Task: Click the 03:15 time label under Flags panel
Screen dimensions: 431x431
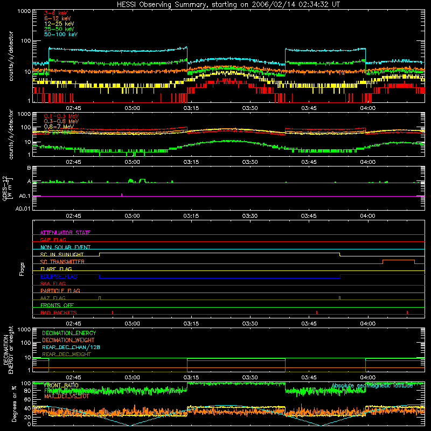Action: tap(191, 324)
